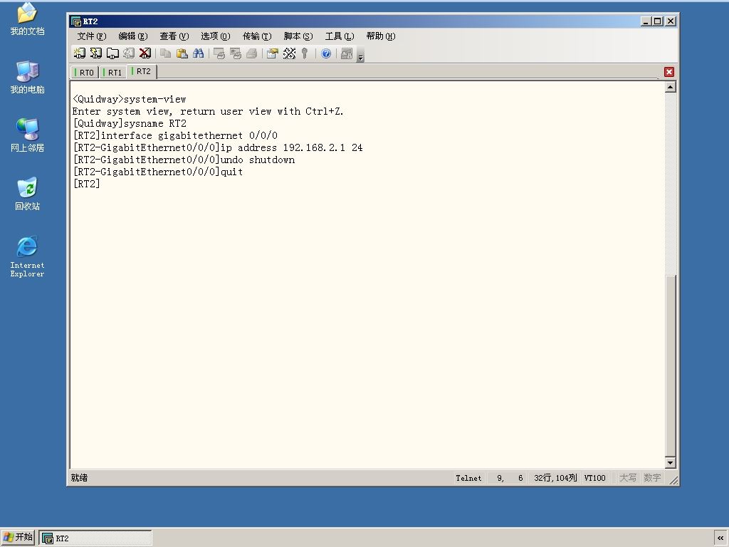Open the 选项(O) menu
The height and width of the screenshot is (547, 729).
[x=216, y=36]
